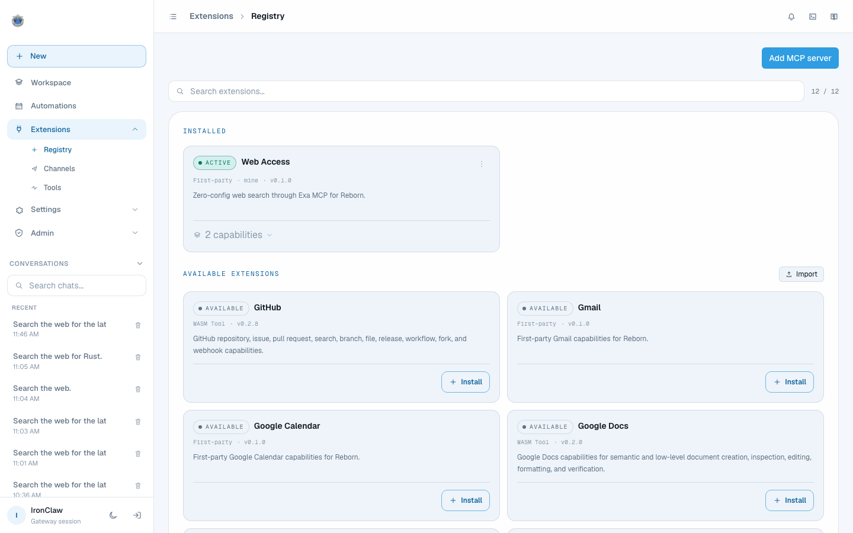The width and height of the screenshot is (853, 533).
Task: Click the user avatar 'I' icon
Action: click(17, 515)
